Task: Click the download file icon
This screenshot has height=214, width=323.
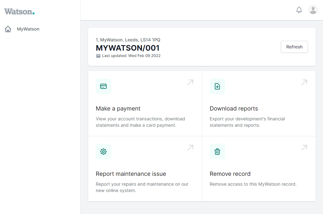Action: [x=217, y=86]
